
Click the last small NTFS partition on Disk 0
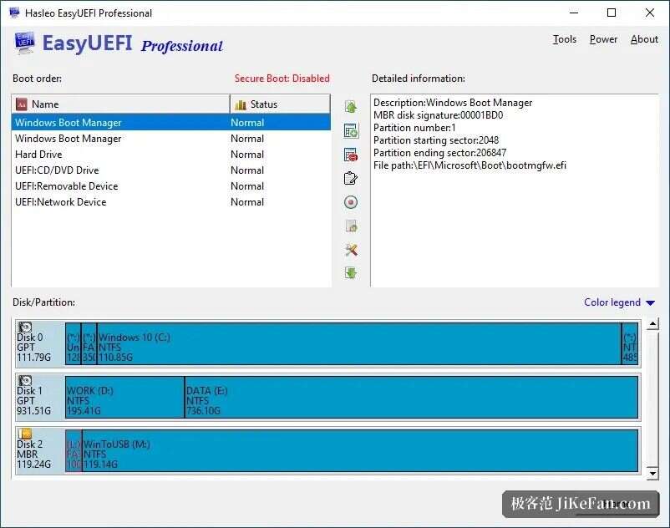(x=630, y=344)
